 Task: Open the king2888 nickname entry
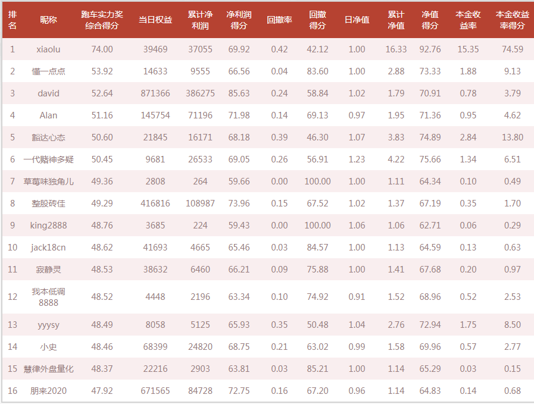point(48,226)
